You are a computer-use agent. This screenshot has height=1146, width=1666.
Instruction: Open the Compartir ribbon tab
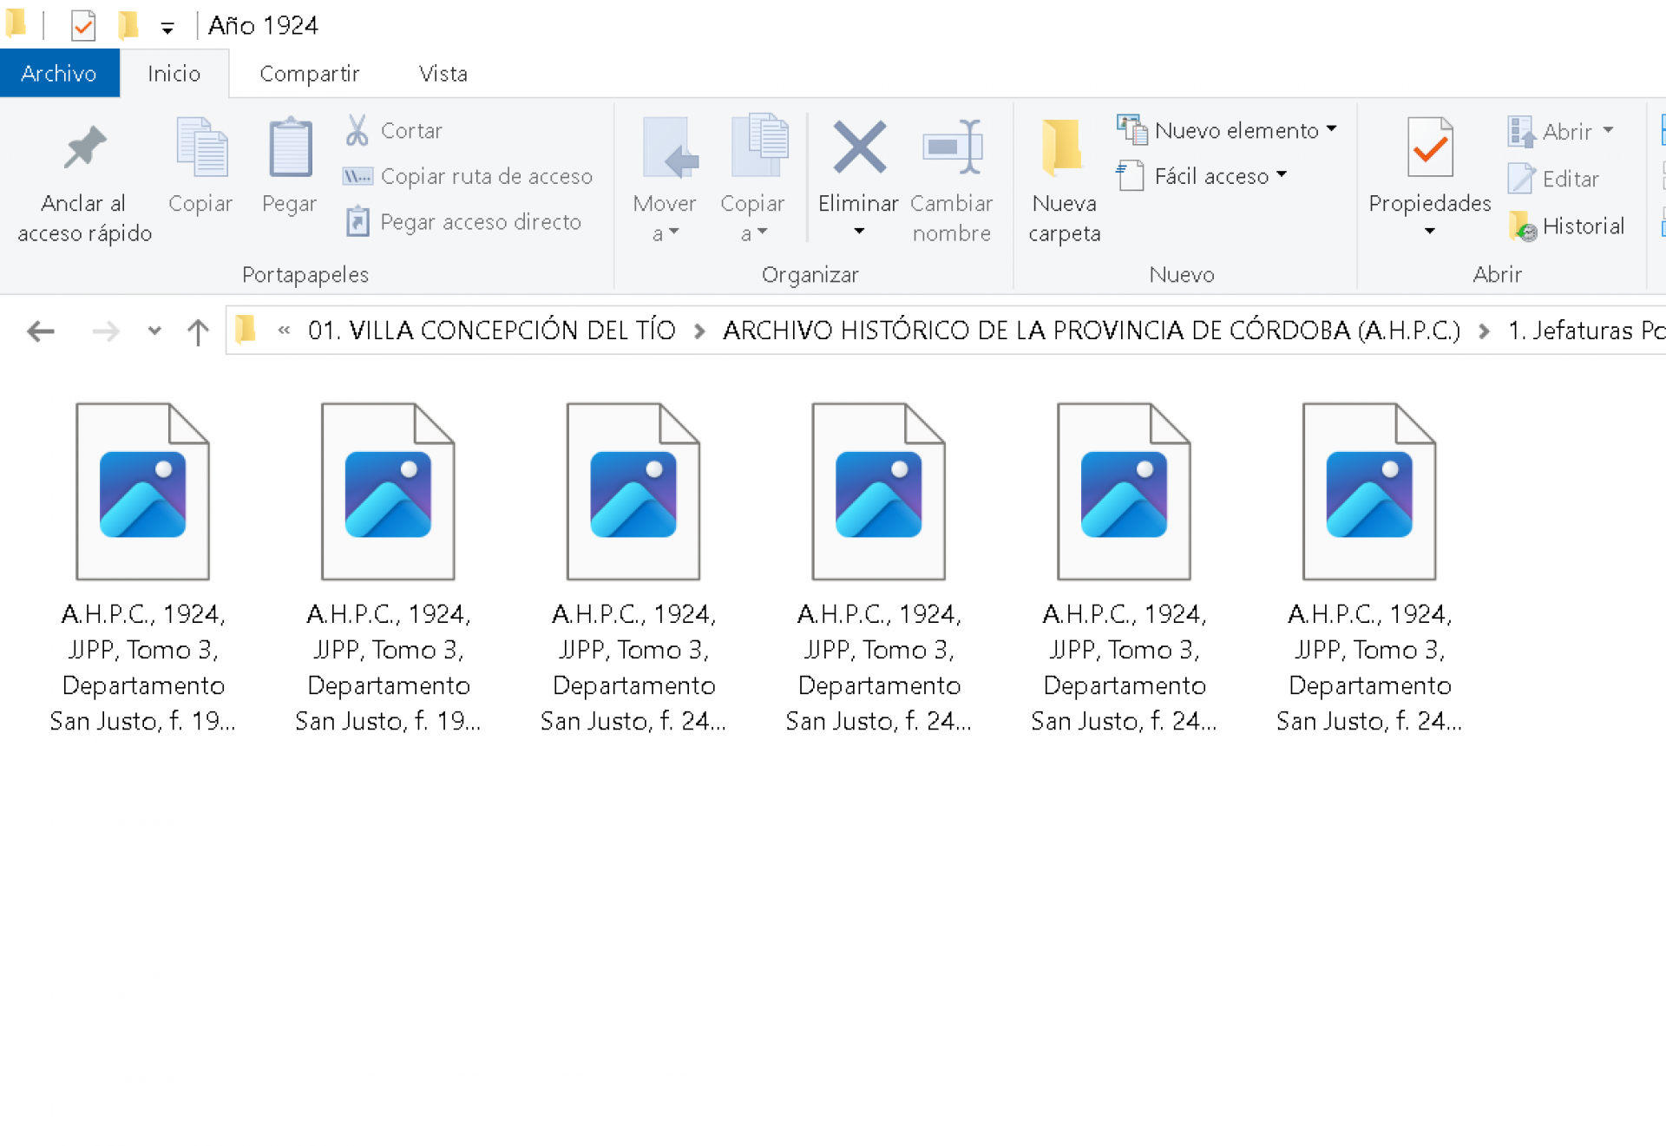pyautogui.click(x=309, y=74)
